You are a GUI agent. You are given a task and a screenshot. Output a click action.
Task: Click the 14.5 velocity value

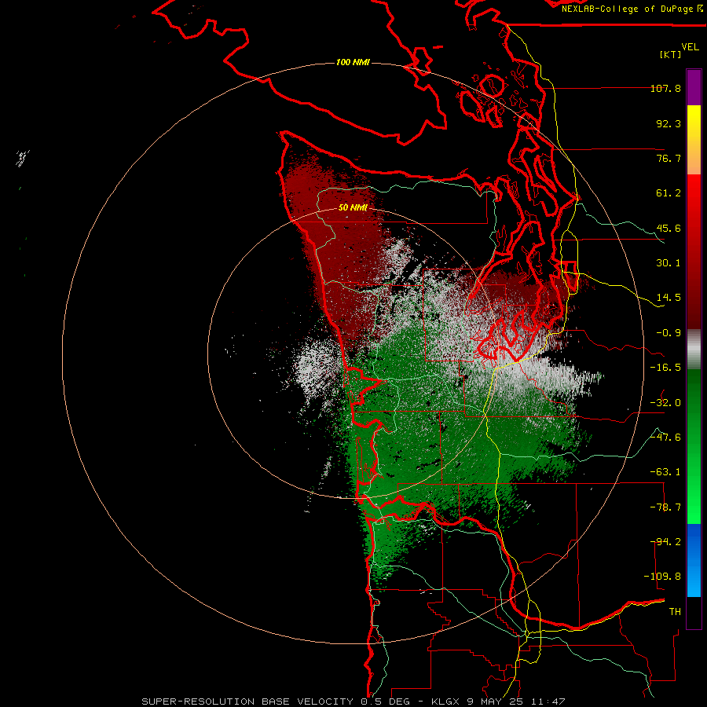pyautogui.click(x=669, y=298)
